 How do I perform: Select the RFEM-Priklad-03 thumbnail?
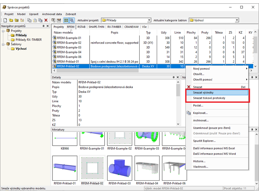coord(120,170)
